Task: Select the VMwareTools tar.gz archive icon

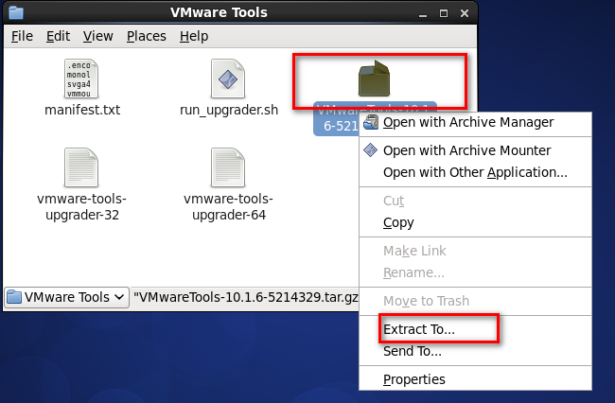Action: pos(374,79)
